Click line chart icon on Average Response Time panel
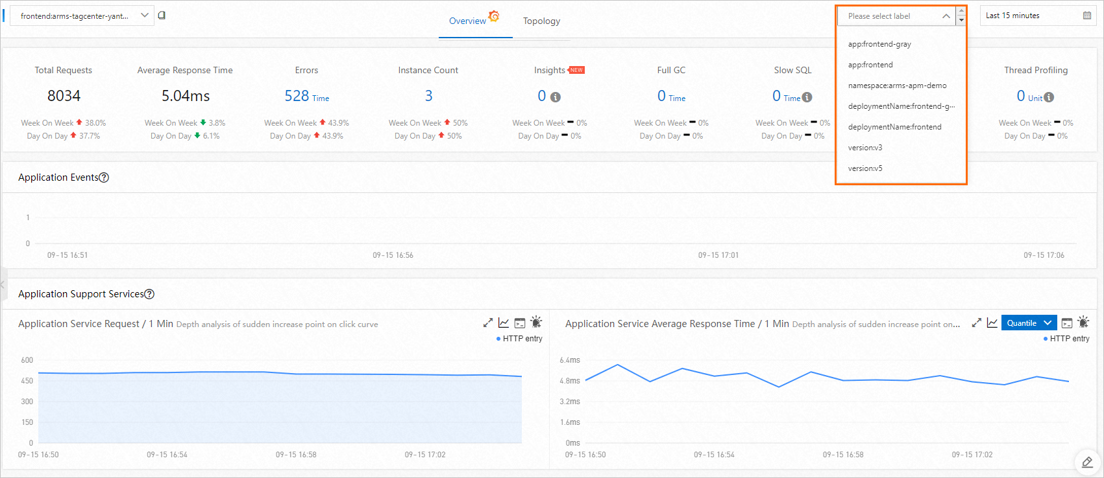 (992, 323)
